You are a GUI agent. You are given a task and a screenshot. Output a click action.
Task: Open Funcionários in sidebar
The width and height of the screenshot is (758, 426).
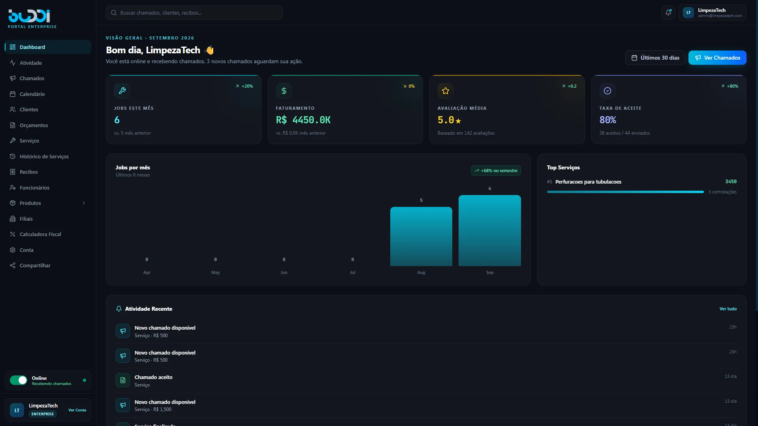pyautogui.click(x=48, y=188)
